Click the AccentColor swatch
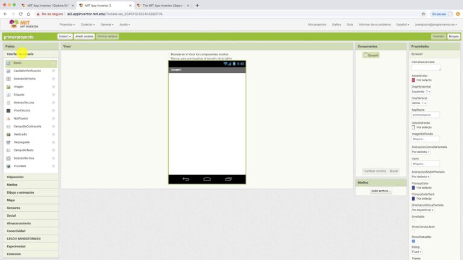The height and width of the screenshot is (260, 463). coord(413,79)
